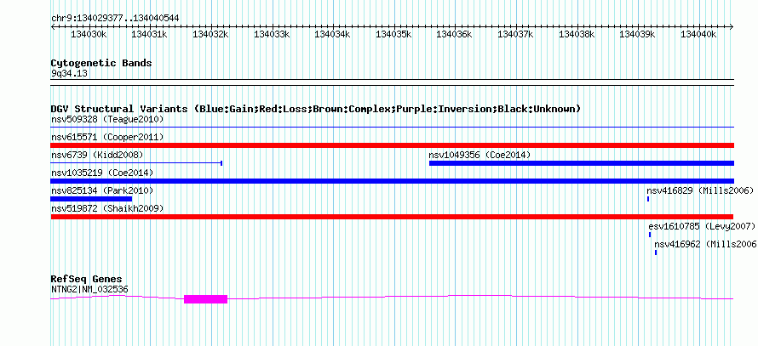
Task: Click the chr9:134029377..134040544 region label
Action: pos(115,19)
